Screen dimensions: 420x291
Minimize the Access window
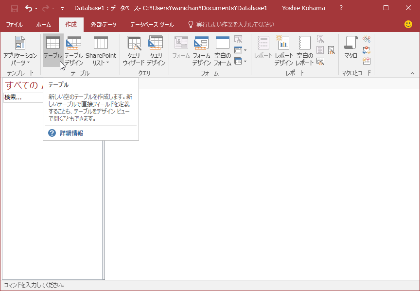[x=364, y=8]
